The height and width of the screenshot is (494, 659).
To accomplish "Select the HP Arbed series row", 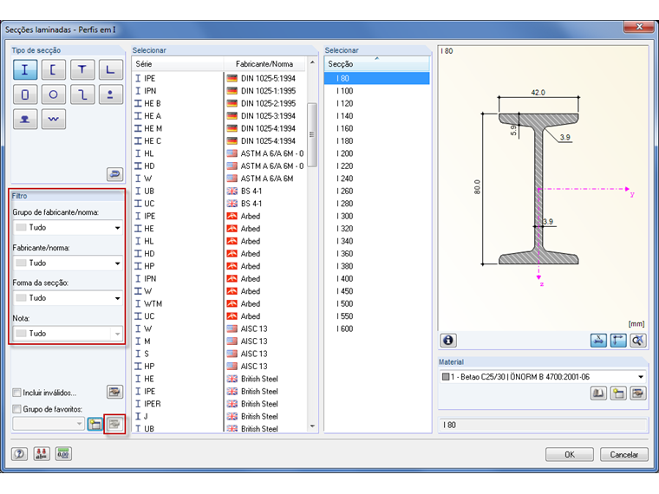I will pyautogui.click(x=219, y=266).
